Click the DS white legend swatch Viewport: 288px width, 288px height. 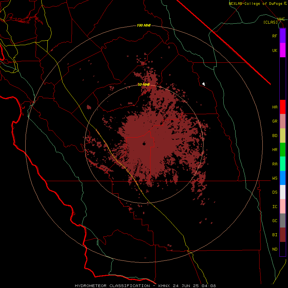[x=283, y=192]
